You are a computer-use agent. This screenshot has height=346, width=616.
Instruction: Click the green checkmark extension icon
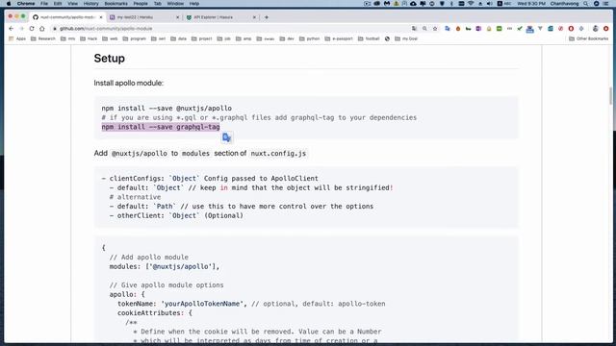click(x=520, y=29)
